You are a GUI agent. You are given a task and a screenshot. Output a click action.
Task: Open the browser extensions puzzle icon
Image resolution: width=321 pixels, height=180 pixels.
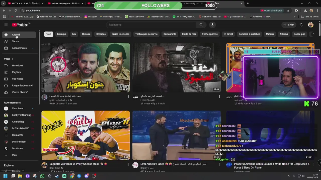coord(296,10)
